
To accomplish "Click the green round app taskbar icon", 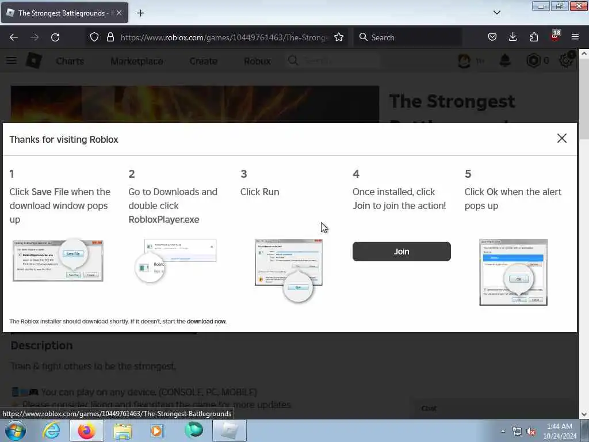I will tap(194, 430).
